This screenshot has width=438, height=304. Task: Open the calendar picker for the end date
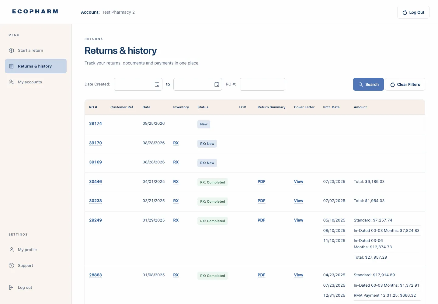tap(217, 85)
